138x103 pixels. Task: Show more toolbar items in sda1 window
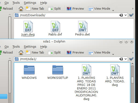[x=133, y=53]
